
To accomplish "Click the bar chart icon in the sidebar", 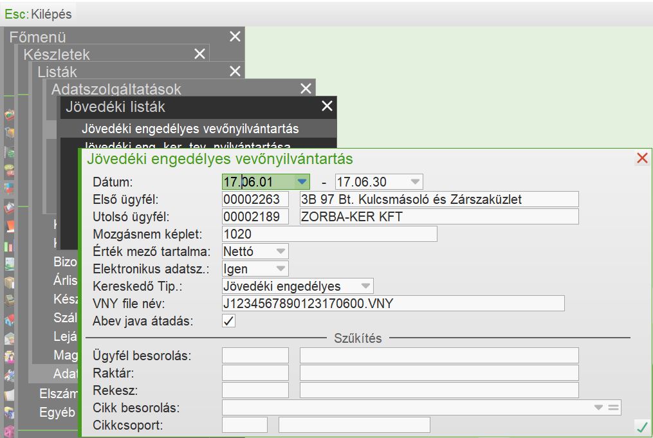I will [x=10, y=245].
